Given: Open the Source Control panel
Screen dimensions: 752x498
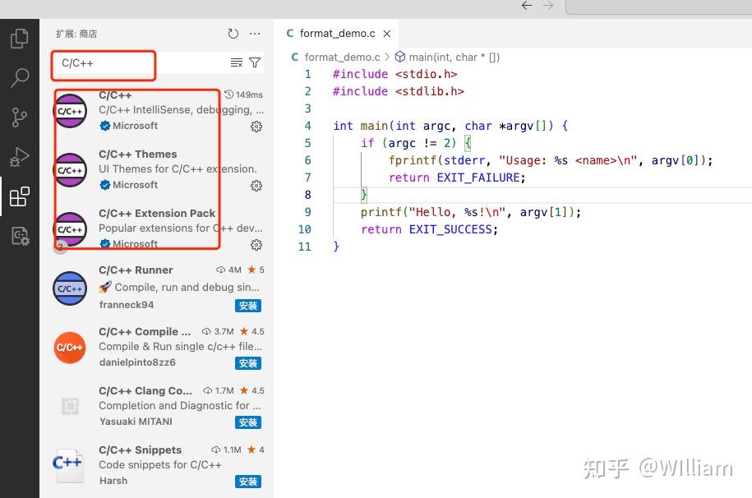Looking at the screenshot, I should coord(20,118).
